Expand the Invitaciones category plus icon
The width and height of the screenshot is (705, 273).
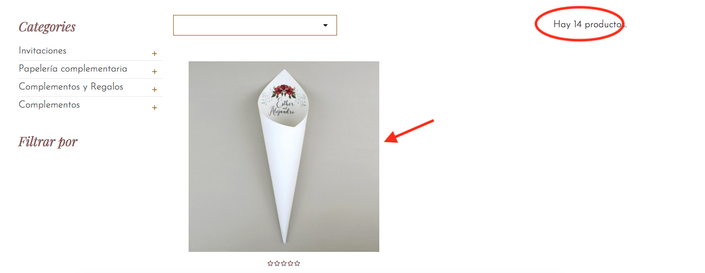(155, 54)
